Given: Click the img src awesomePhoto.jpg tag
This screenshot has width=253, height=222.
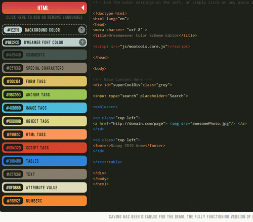Looking at the screenshot, I should point(202,123).
